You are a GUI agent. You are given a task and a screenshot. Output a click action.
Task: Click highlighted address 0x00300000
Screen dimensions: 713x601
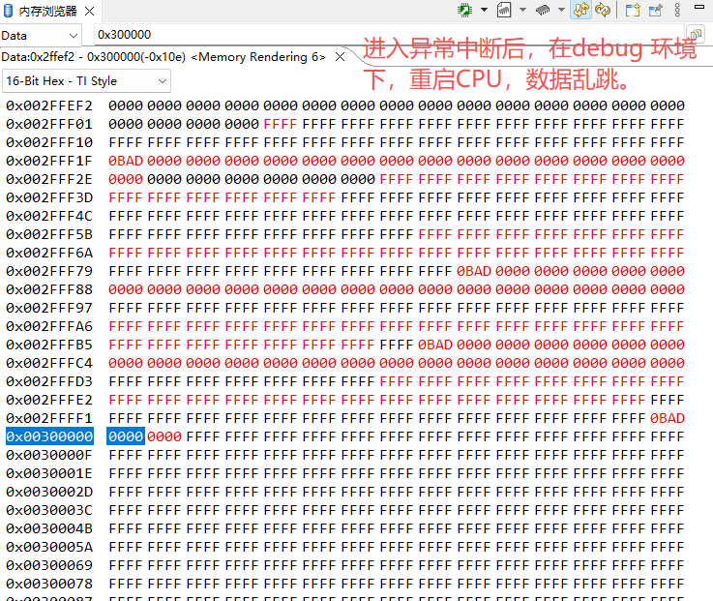49,436
